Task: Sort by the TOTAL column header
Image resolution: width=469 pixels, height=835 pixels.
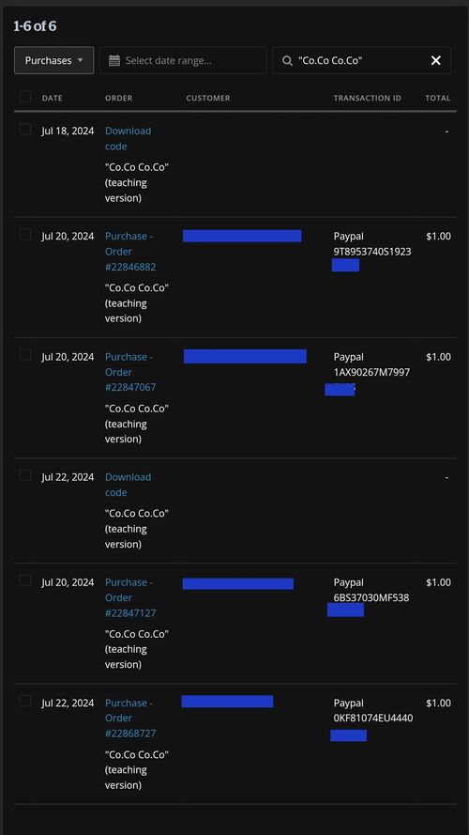Action: 438,98
